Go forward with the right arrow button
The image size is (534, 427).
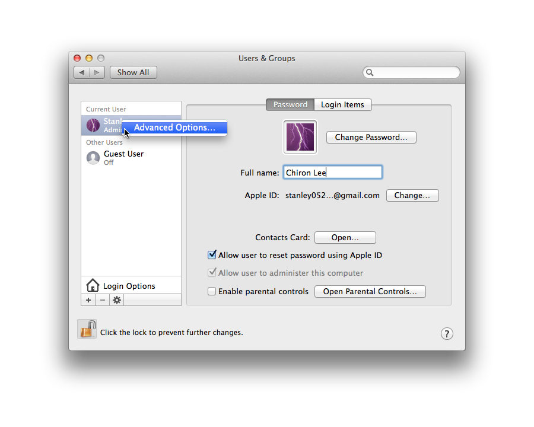coord(97,72)
